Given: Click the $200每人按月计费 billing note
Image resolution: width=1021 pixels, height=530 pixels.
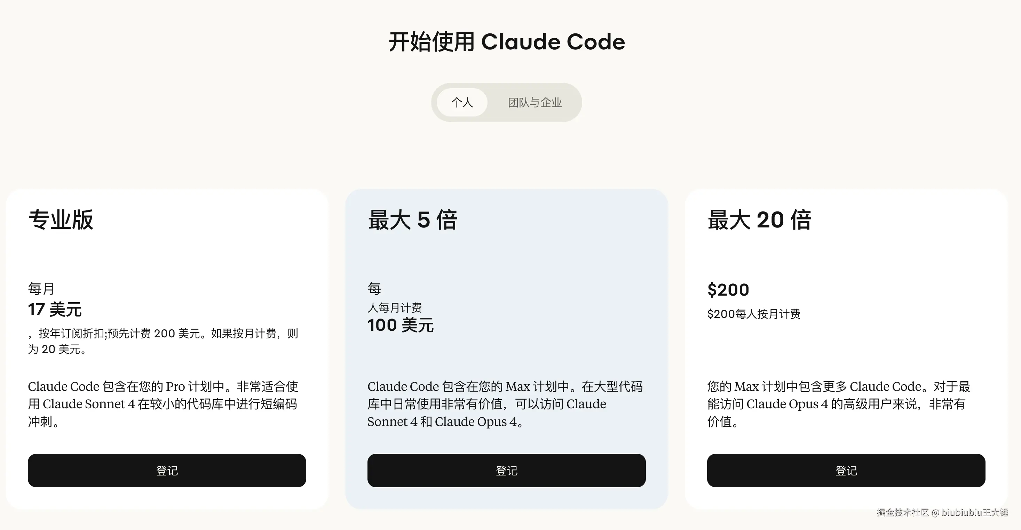Looking at the screenshot, I should [753, 314].
